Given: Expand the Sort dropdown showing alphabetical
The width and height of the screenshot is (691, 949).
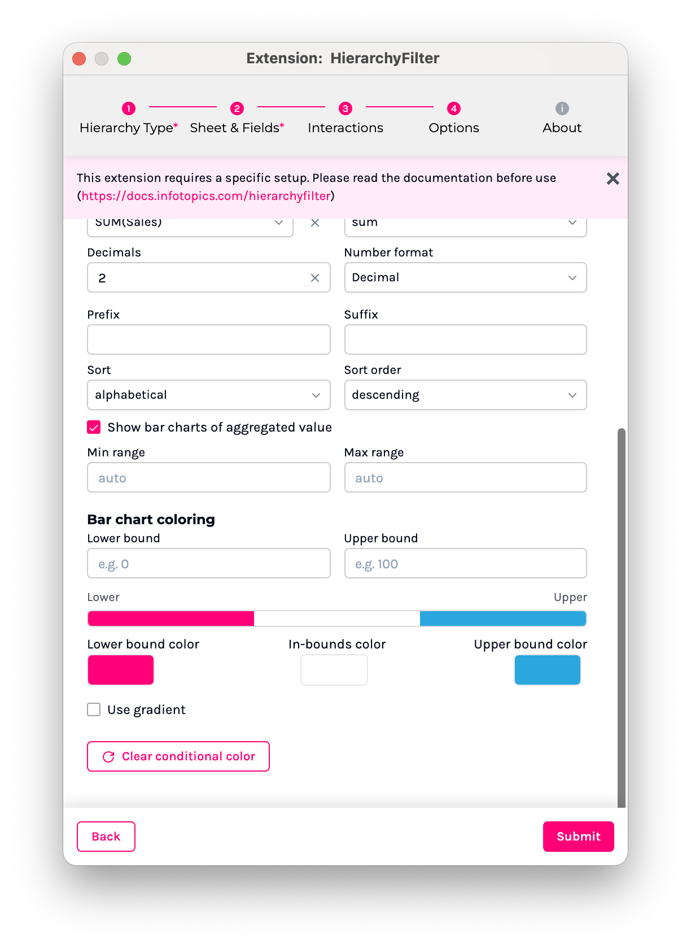Looking at the screenshot, I should (x=208, y=395).
